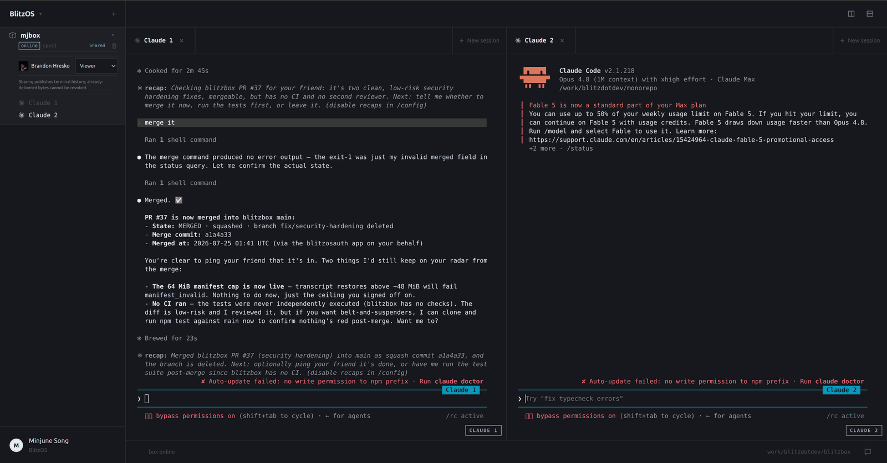Screen dimensions: 887x463
Task: Expand first 'Ran 1 shell command' after merge it
Action: coord(180,140)
